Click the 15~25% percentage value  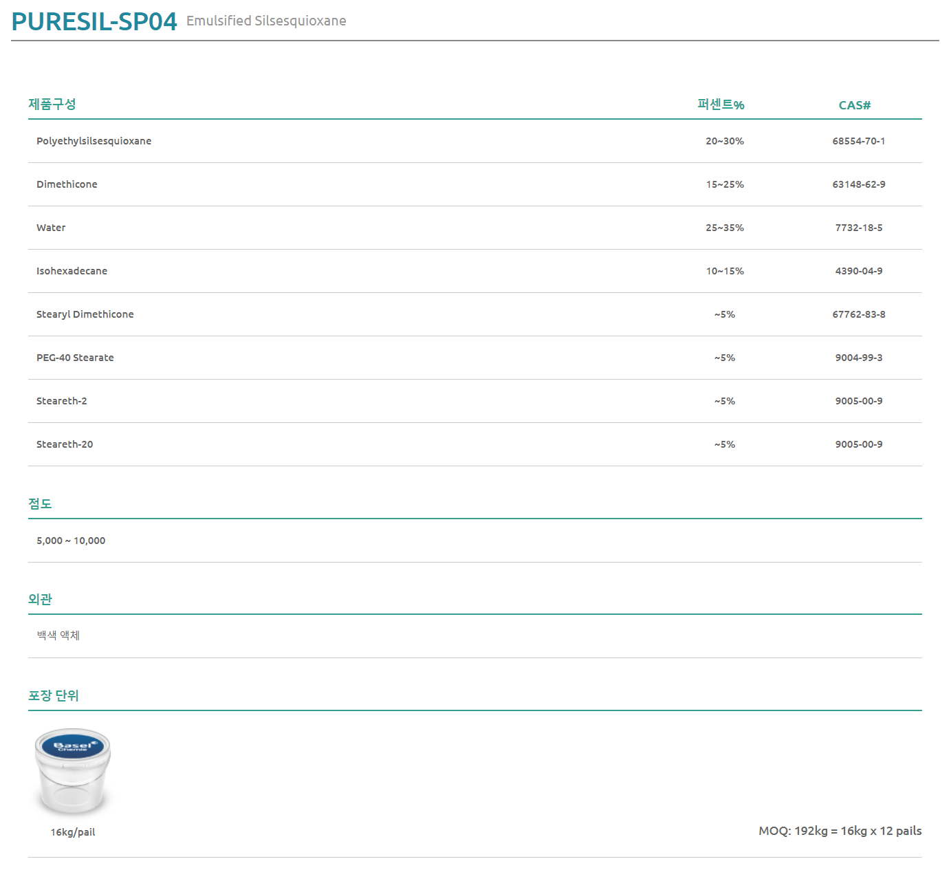point(725,184)
